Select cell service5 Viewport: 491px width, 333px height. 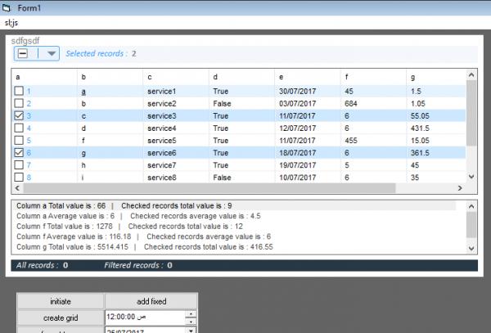[162, 141]
